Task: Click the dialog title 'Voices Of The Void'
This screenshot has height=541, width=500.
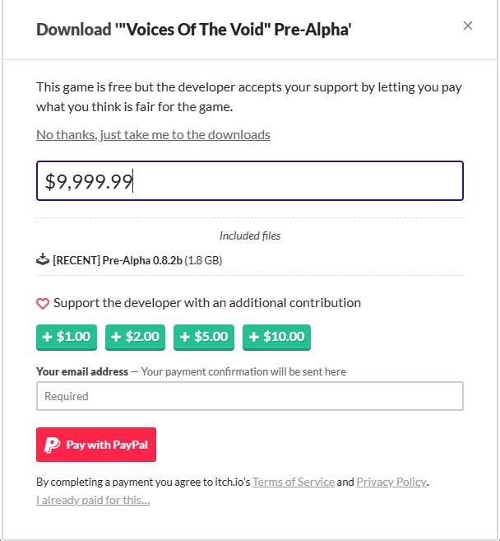Action: [x=194, y=30]
